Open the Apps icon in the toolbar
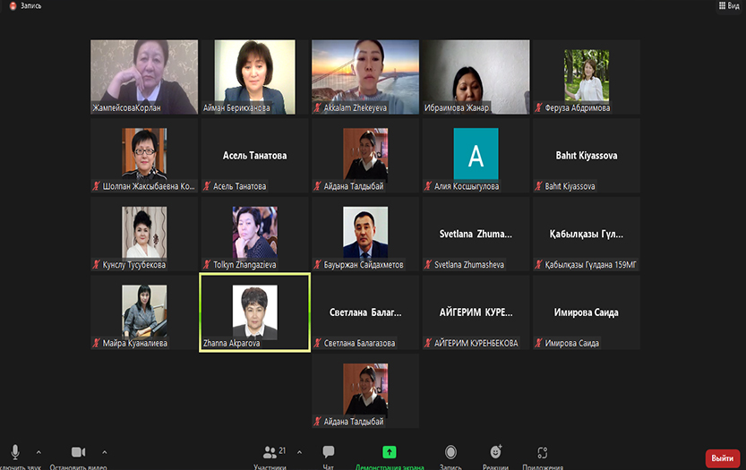Screen dimensions: 746x470 click(542, 452)
